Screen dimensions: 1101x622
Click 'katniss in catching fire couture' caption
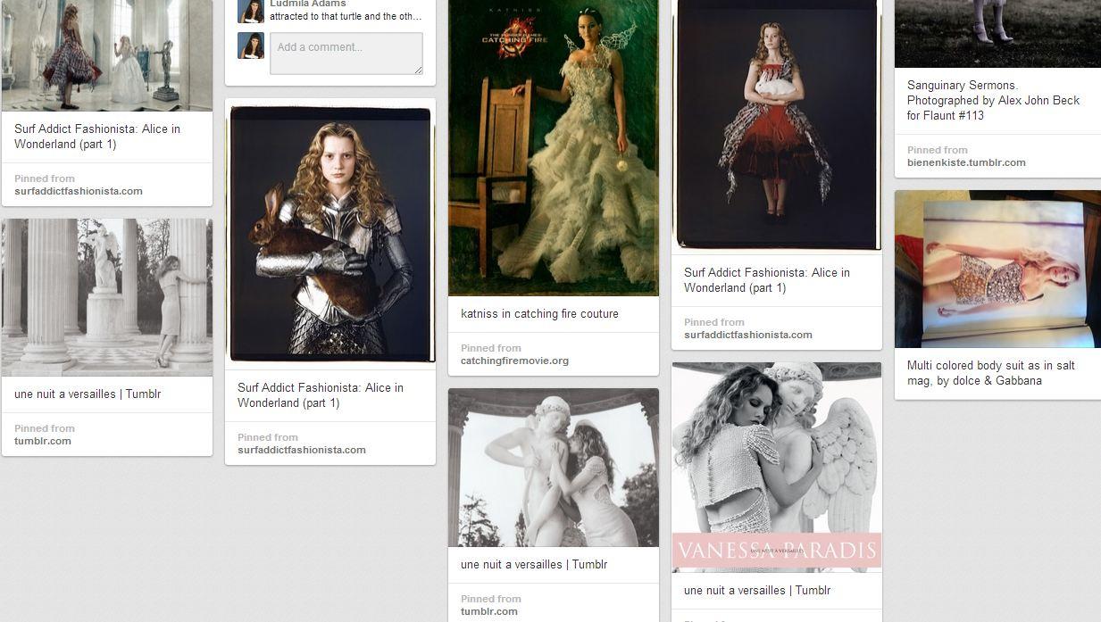[539, 314]
